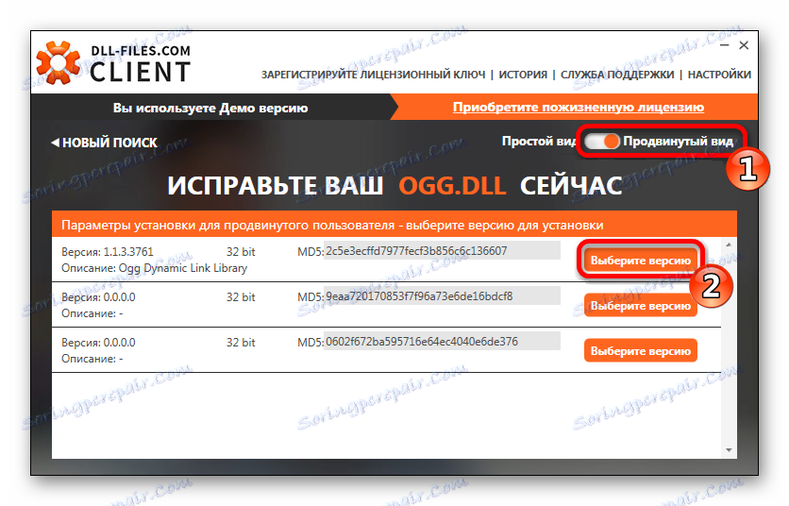
Task: Click the Продвинутый вид label
Action: [x=679, y=142]
